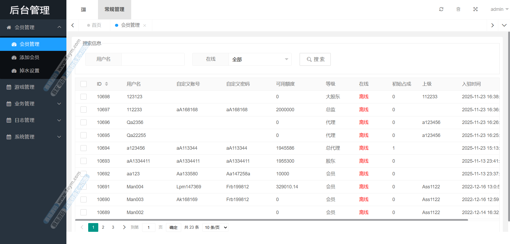Click the 用户名 search input field
The height and width of the screenshot is (244, 510).
pos(153,59)
